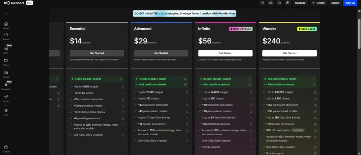Info icon beside Infinite ~Up to 34 One-Click Stories
The height and width of the screenshot is (155, 361).
251,118
